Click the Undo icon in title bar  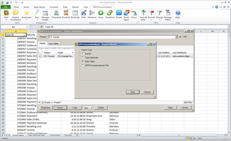11,3
